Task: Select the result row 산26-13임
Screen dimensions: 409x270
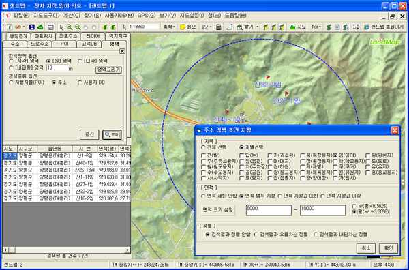Action: pos(66,170)
